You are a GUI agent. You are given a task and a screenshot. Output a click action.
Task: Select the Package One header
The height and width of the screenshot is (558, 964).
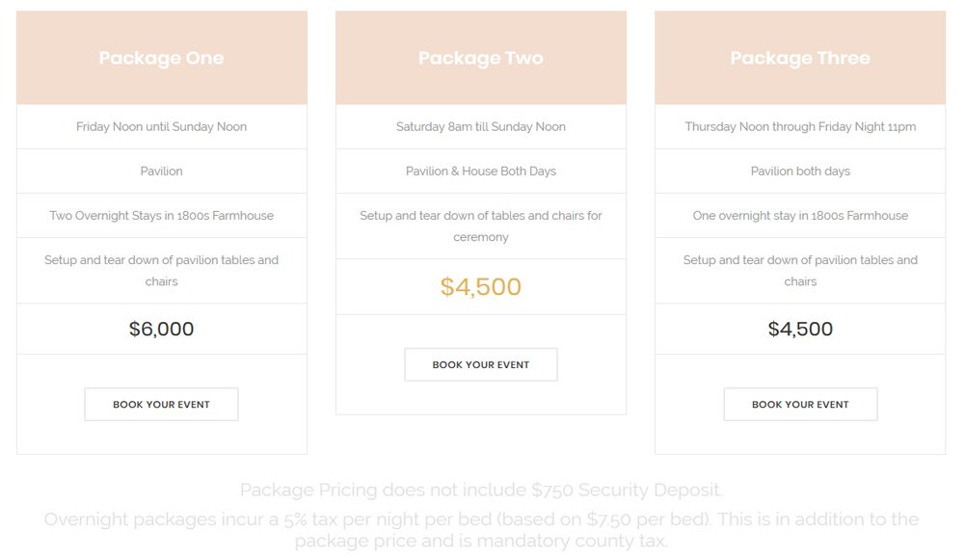tap(162, 58)
